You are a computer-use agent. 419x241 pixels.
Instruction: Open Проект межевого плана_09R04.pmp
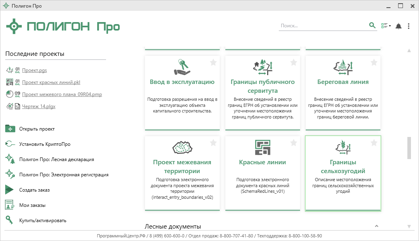click(62, 94)
